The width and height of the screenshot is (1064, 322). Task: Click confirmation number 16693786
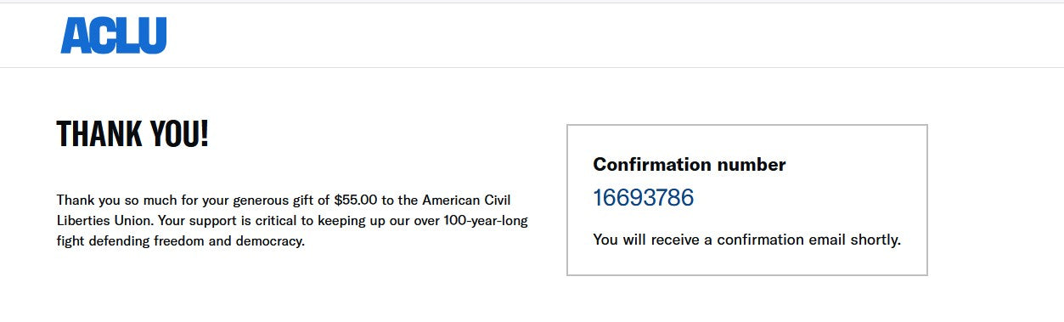click(643, 198)
